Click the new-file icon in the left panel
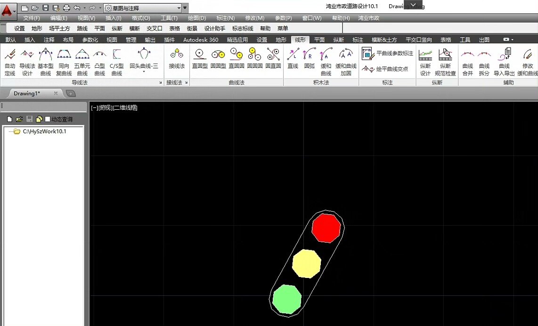The image size is (538, 326). point(9,119)
